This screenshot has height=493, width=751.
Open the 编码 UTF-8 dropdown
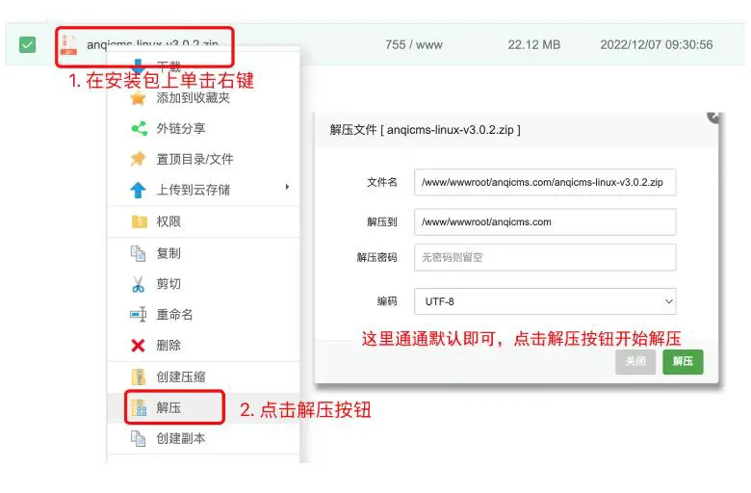tap(545, 301)
